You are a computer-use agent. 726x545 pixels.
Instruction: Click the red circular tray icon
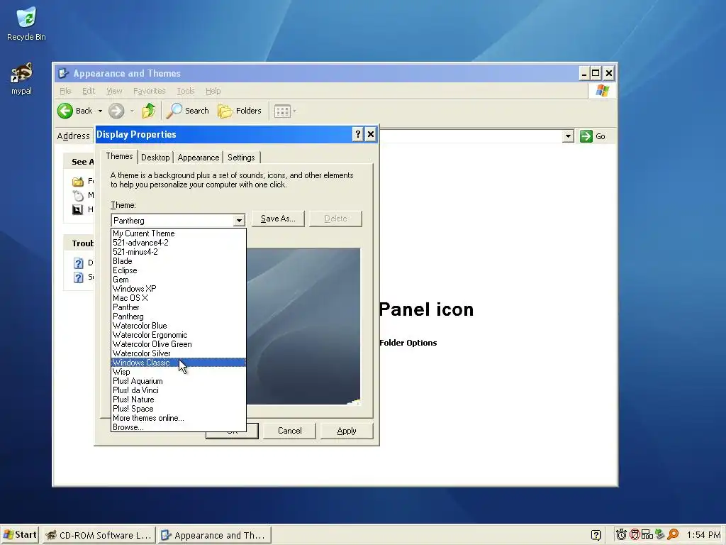coord(635,535)
